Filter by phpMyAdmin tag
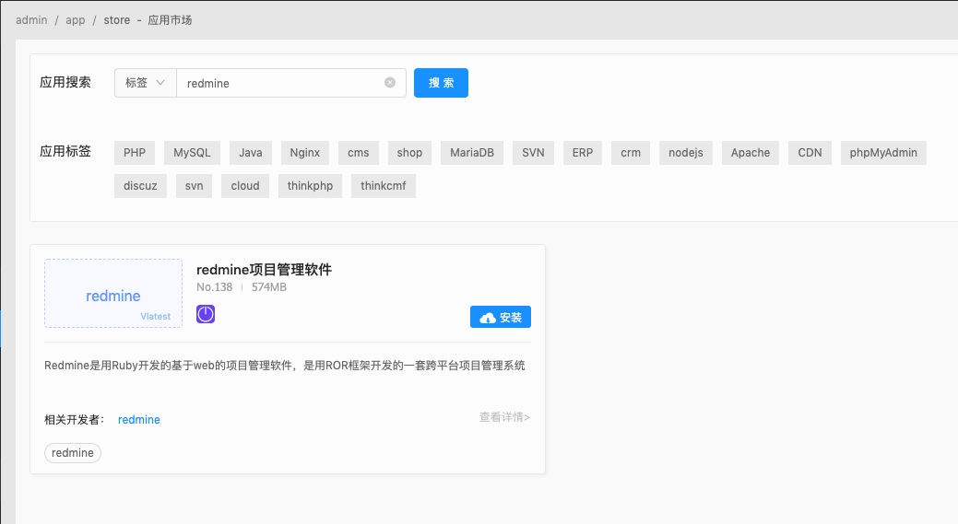 883,153
